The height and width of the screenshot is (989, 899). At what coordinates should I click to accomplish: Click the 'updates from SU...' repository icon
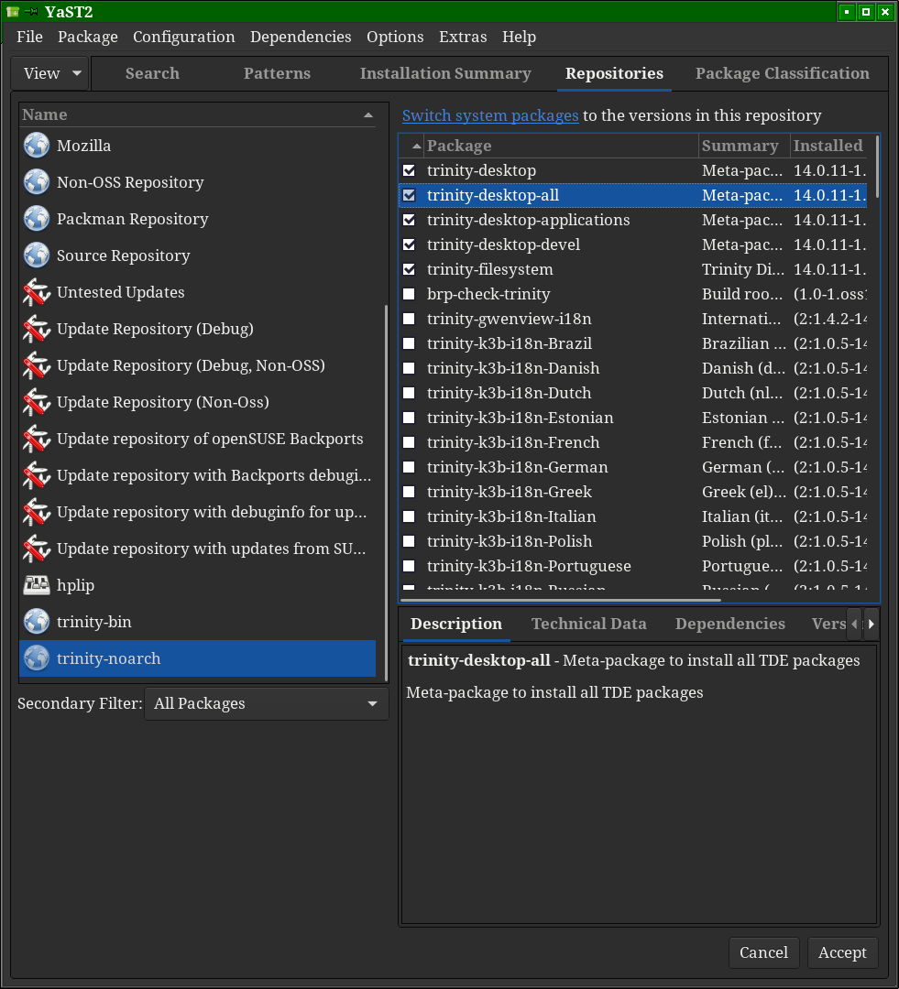pos(37,549)
